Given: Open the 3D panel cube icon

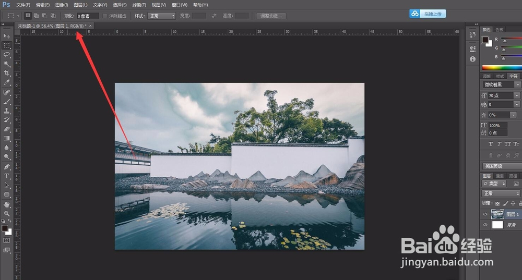Looking at the screenshot, I should coord(472,48).
